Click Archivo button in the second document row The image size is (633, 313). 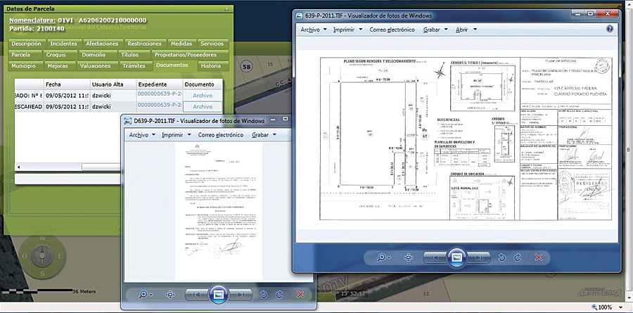click(x=203, y=107)
